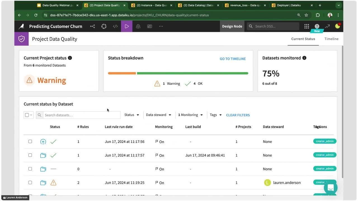The image size is (358, 201).
Task: Click the creator_admin tag in first row
Action: click(x=325, y=141)
